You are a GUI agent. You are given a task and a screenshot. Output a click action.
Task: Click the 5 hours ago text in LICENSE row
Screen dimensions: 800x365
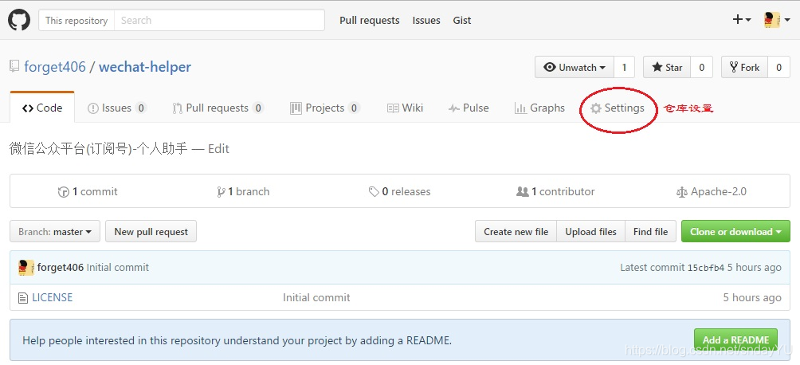pos(752,297)
